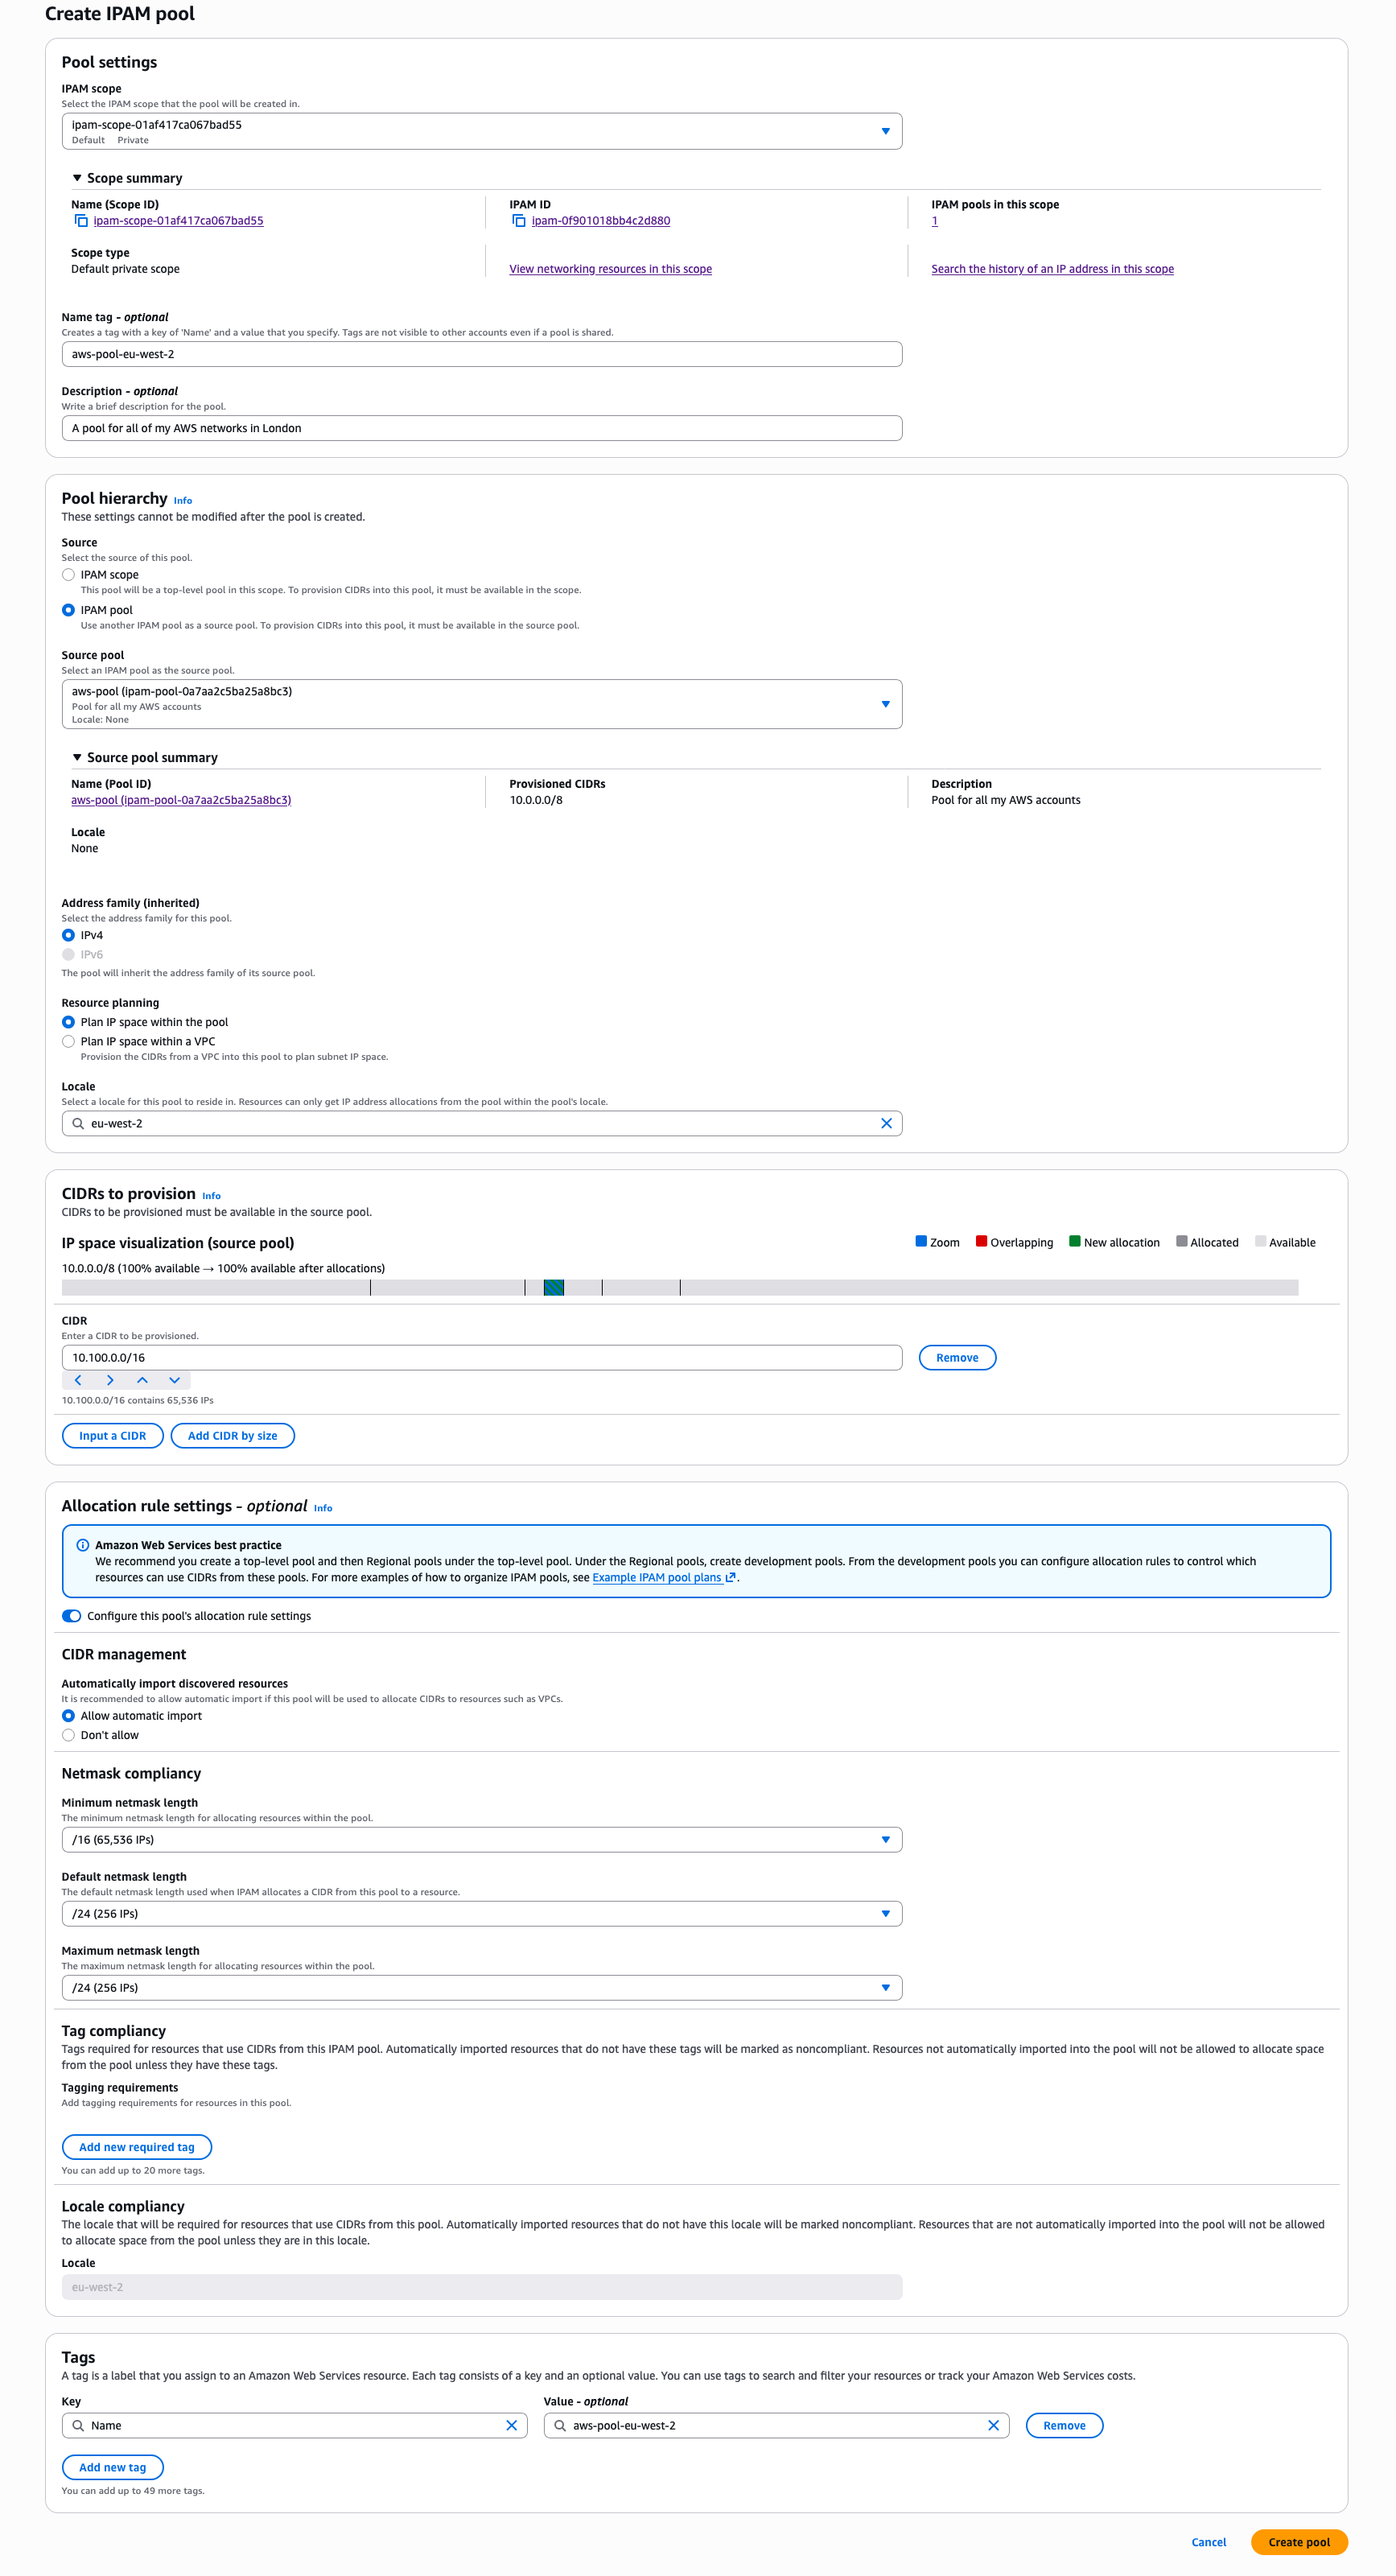Open the Minimum netmask length dropdown
This screenshot has height=2576, width=1396.
(x=481, y=1839)
